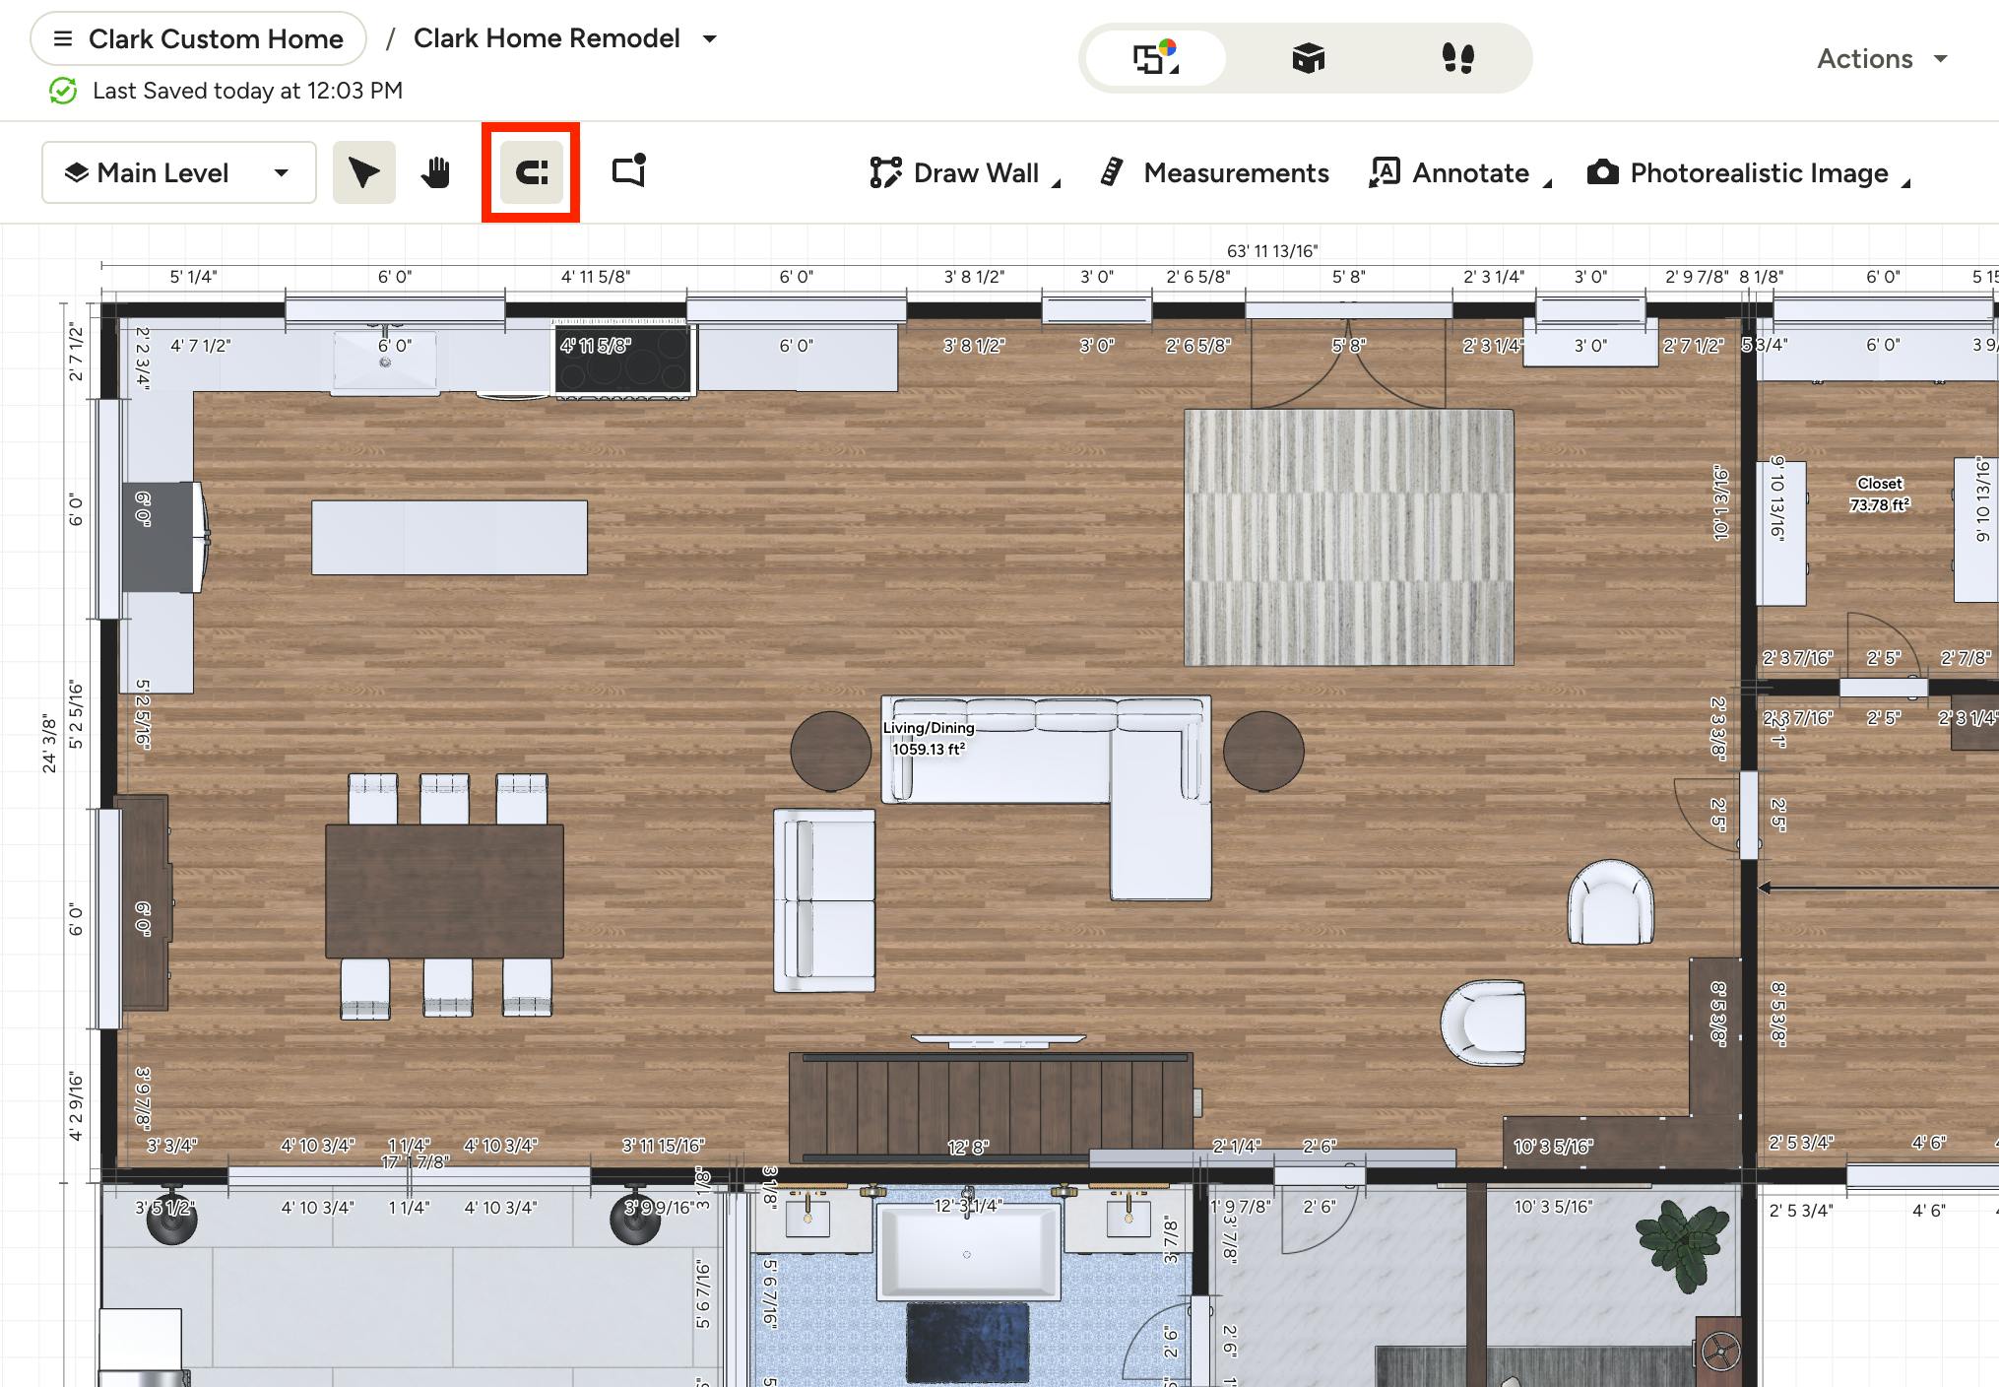The image size is (1999, 1387).
Task: Open the Measurements tool
Action: (1214, 172)
